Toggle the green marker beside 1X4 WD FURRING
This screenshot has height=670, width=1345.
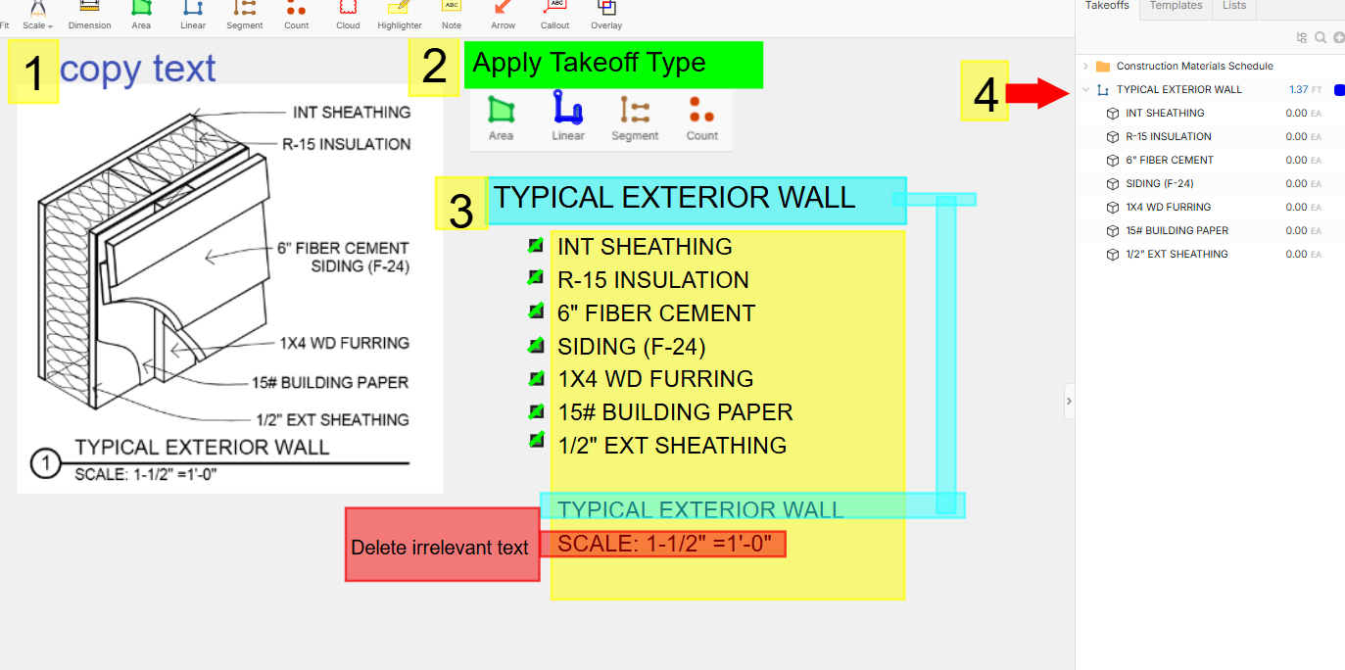(x=536, y=378)
